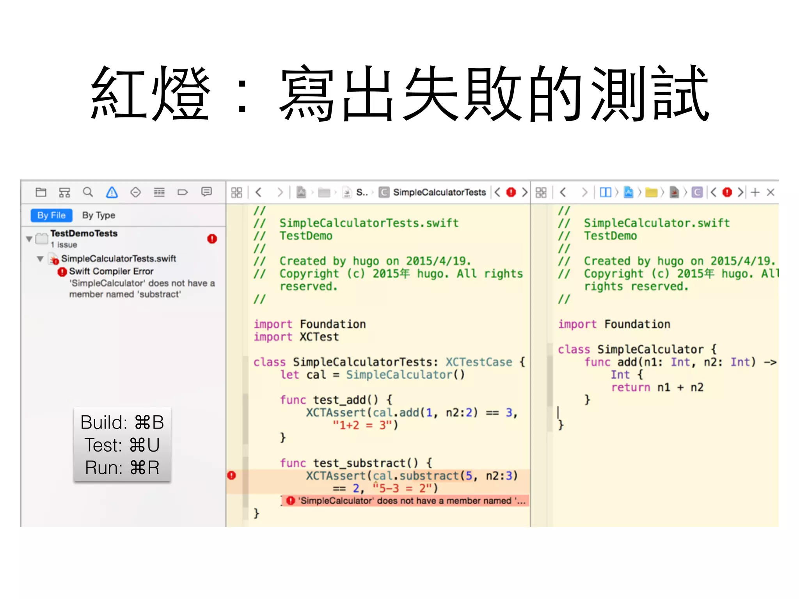This screenshot has width=799, height=599.
Task: Open the Symbol navigator hierarchy icon
Action: [64, 192]
